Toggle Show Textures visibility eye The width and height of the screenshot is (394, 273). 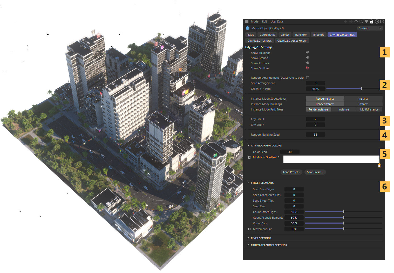(x=308, y=63)
